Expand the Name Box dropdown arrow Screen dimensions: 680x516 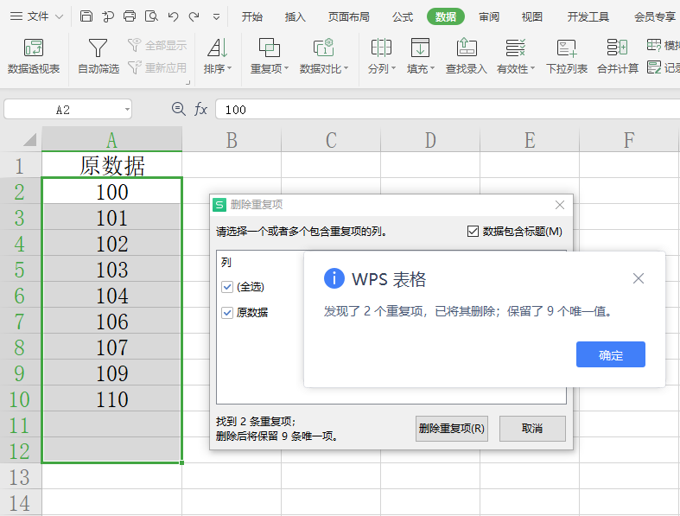pos(127,110)
